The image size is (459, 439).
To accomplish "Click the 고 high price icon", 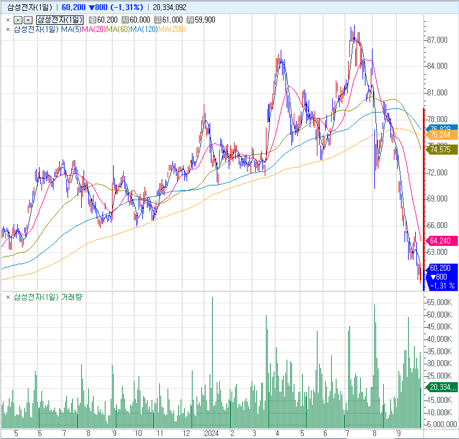I will pos(158,20).
